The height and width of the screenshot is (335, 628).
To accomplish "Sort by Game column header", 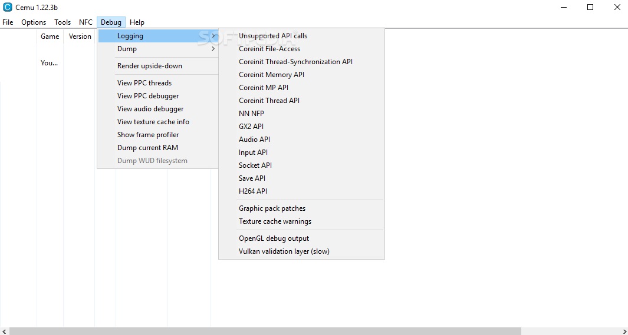I will click(50, 37).
